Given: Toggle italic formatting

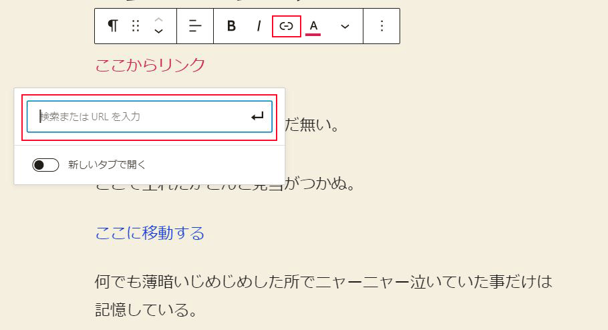Looking at the screenshot, I should click(259, 26).
